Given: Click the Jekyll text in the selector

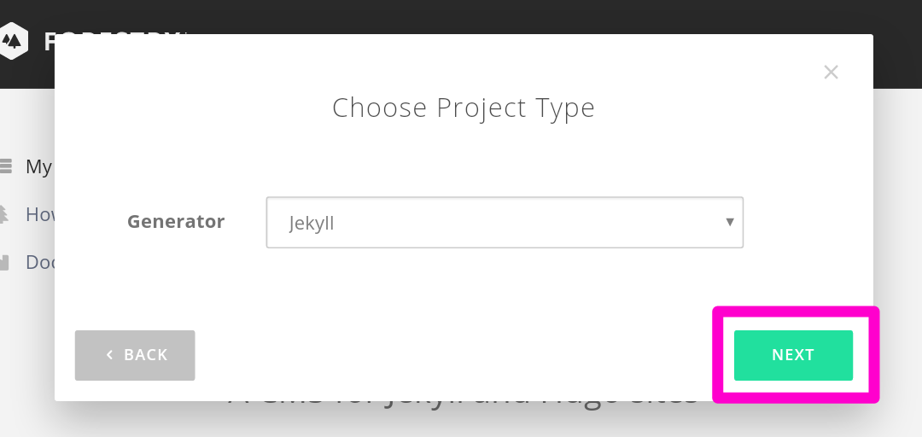Looking at the screenshot, I should [311, 224].
